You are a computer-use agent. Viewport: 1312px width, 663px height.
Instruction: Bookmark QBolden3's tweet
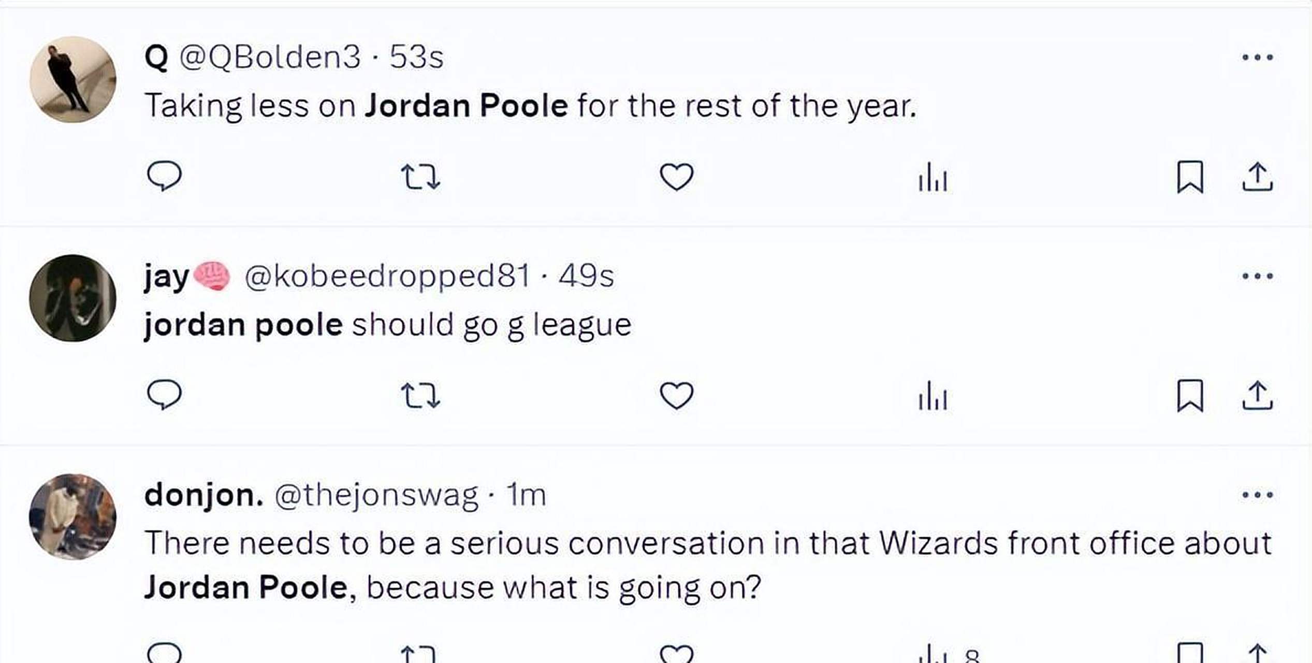tap(1190, 177)
